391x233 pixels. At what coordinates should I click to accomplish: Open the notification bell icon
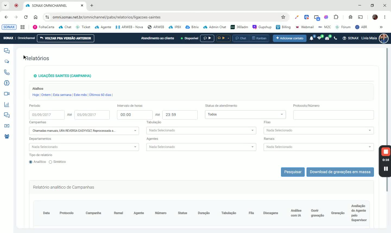coord(311,38)
